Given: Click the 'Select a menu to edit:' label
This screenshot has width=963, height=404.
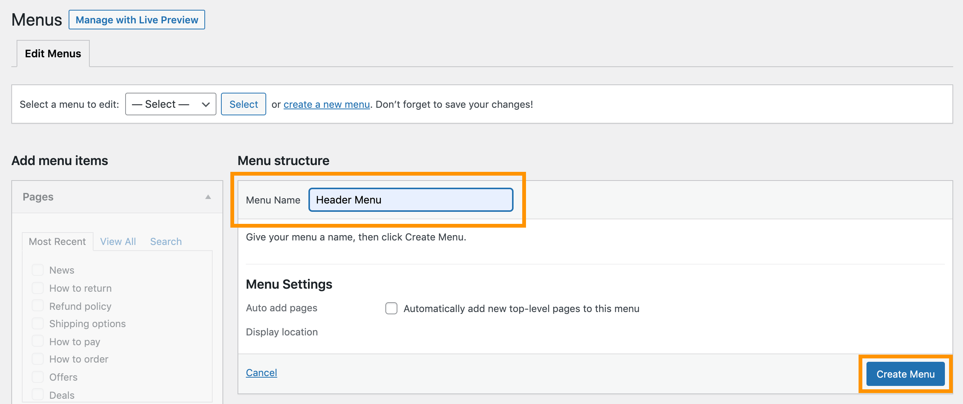Looking at the screenshot, I should point(69,104).
